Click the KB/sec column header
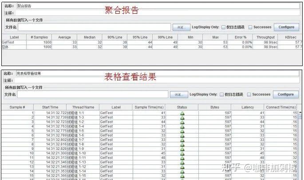 click(x=290, y=37)
